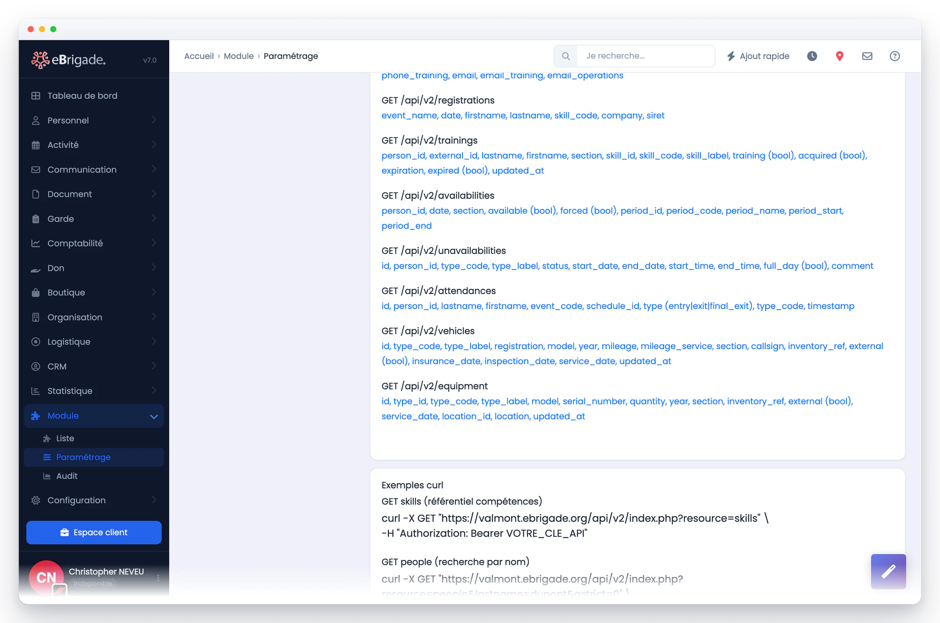The image size is (940, 623).
Task: Expand the Garde menu chevron
Action: pos(154,219)
